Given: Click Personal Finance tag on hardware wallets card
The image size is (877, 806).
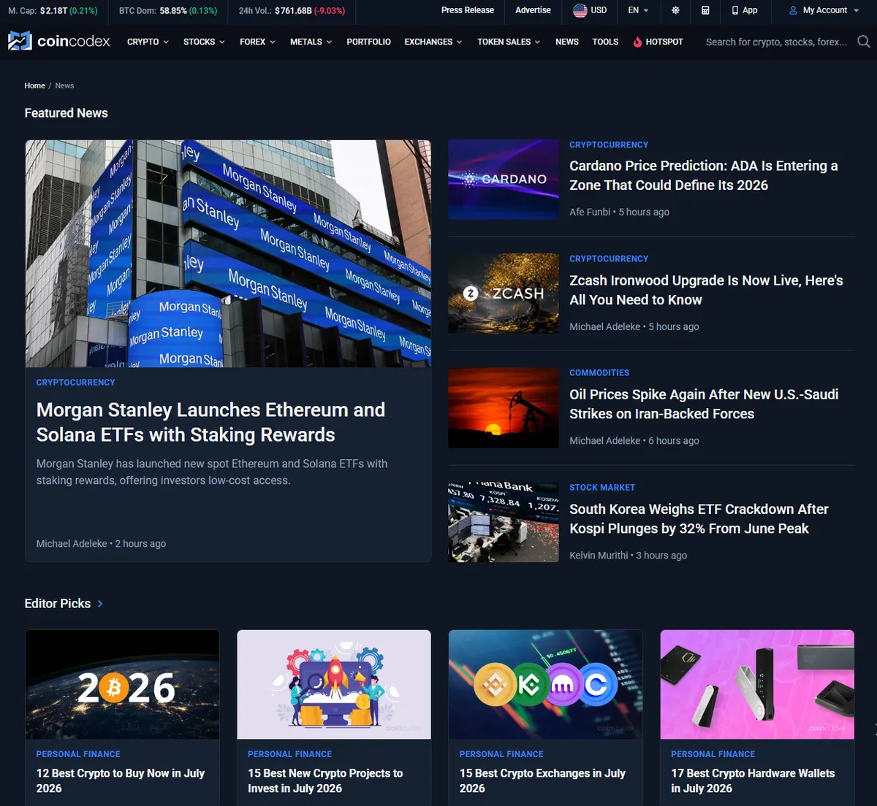Looking at the screenshot, I should pyautogui.click(x=713, y=753).
